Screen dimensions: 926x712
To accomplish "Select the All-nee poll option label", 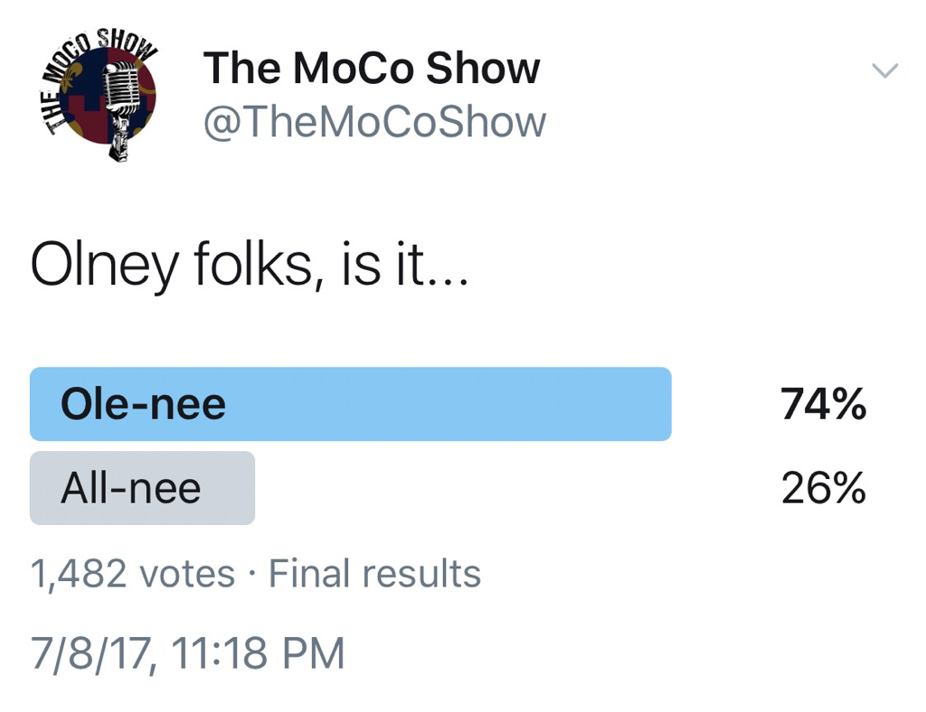I will click(x=131, y=489).
